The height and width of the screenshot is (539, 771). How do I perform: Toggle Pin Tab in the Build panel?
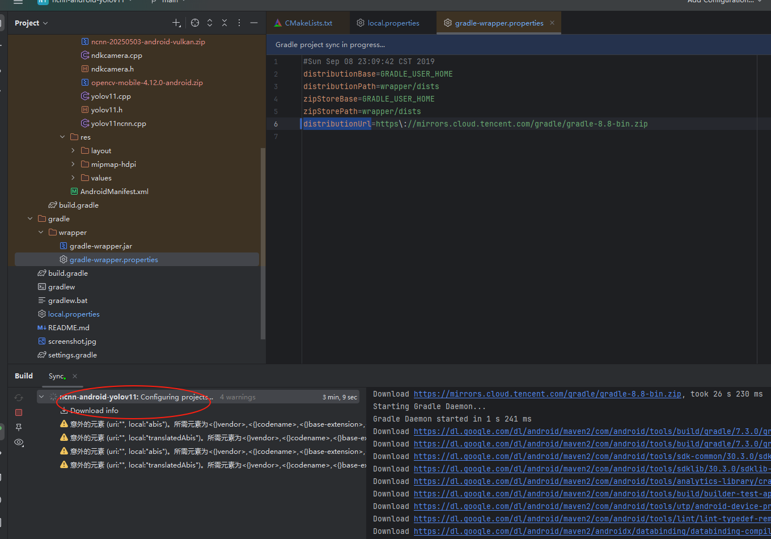click(x=19, y=427)
